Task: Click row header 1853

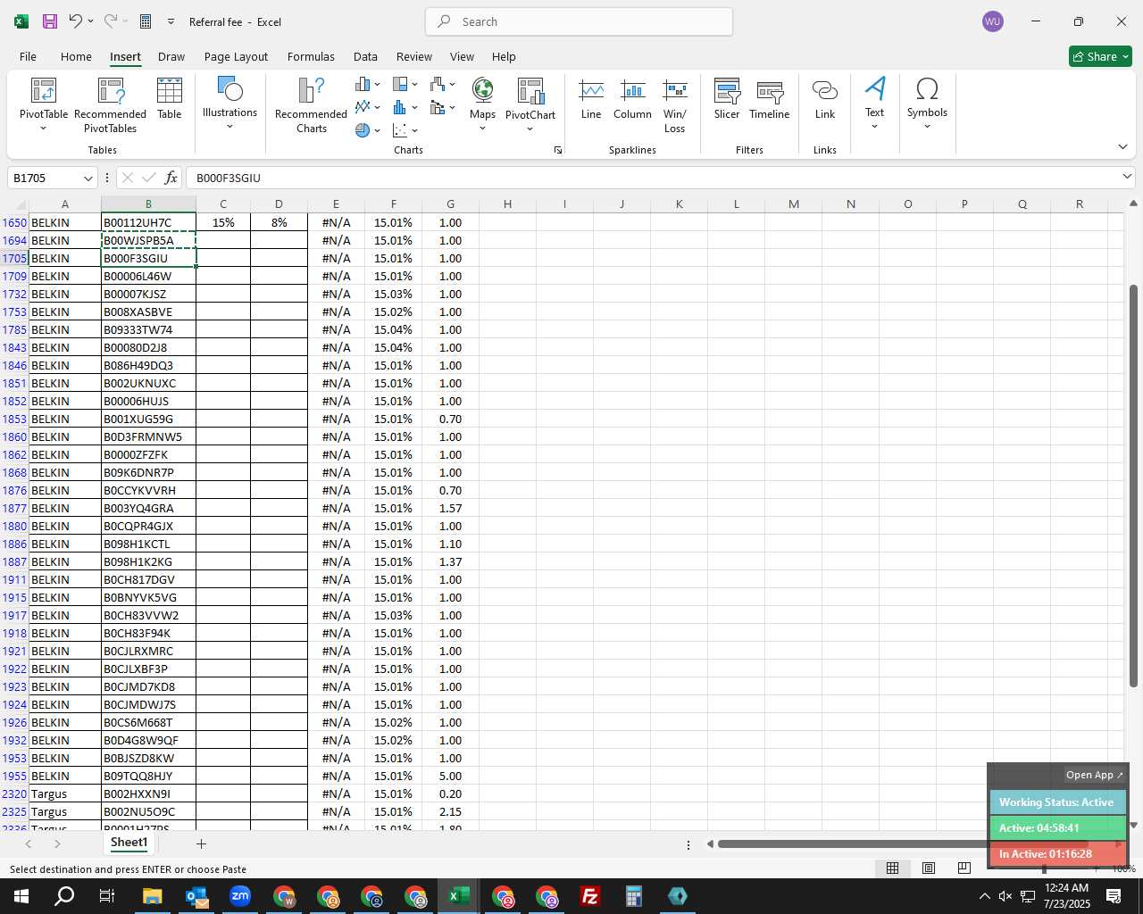Action: [14, 419]
